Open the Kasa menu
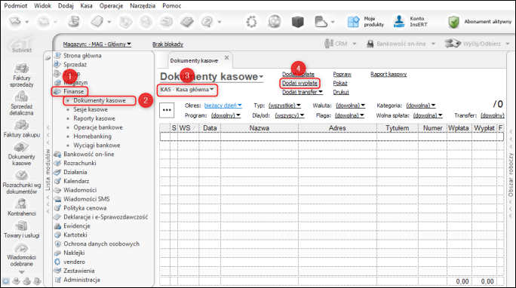 coord(86,5)
